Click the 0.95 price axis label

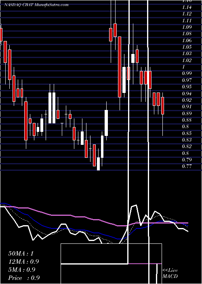coord(187,87)
